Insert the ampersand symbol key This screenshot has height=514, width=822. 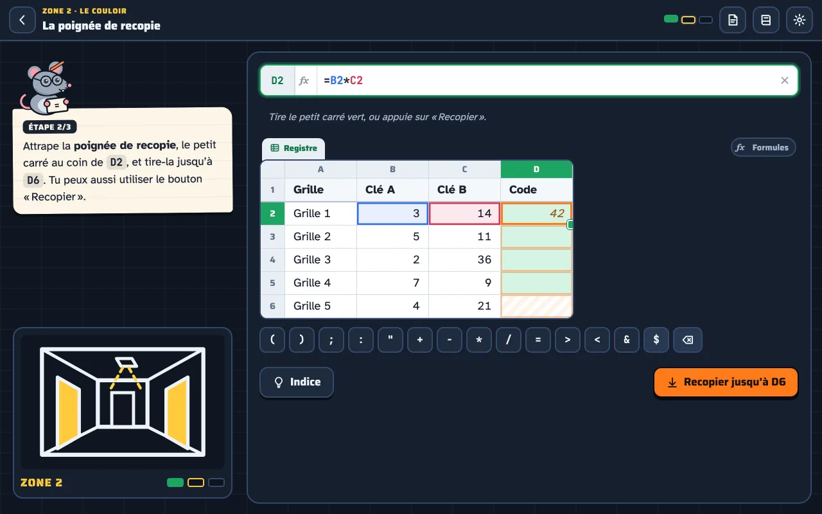pyautogui.click(x=627, y=340)
